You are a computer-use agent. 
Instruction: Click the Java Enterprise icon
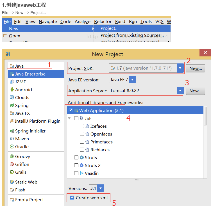[12, 74]
